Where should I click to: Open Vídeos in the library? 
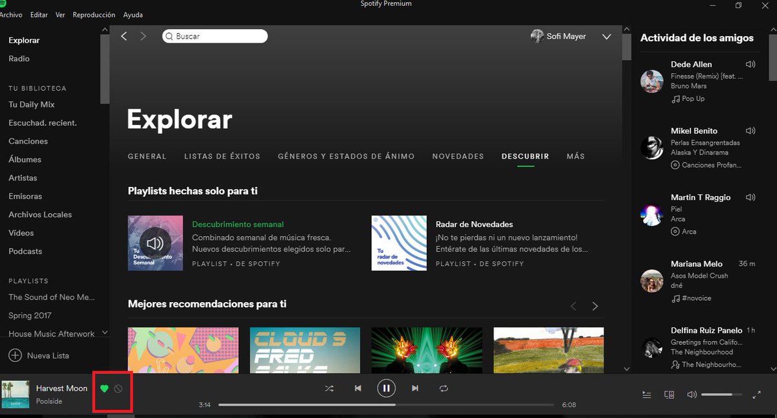(21, 233)
